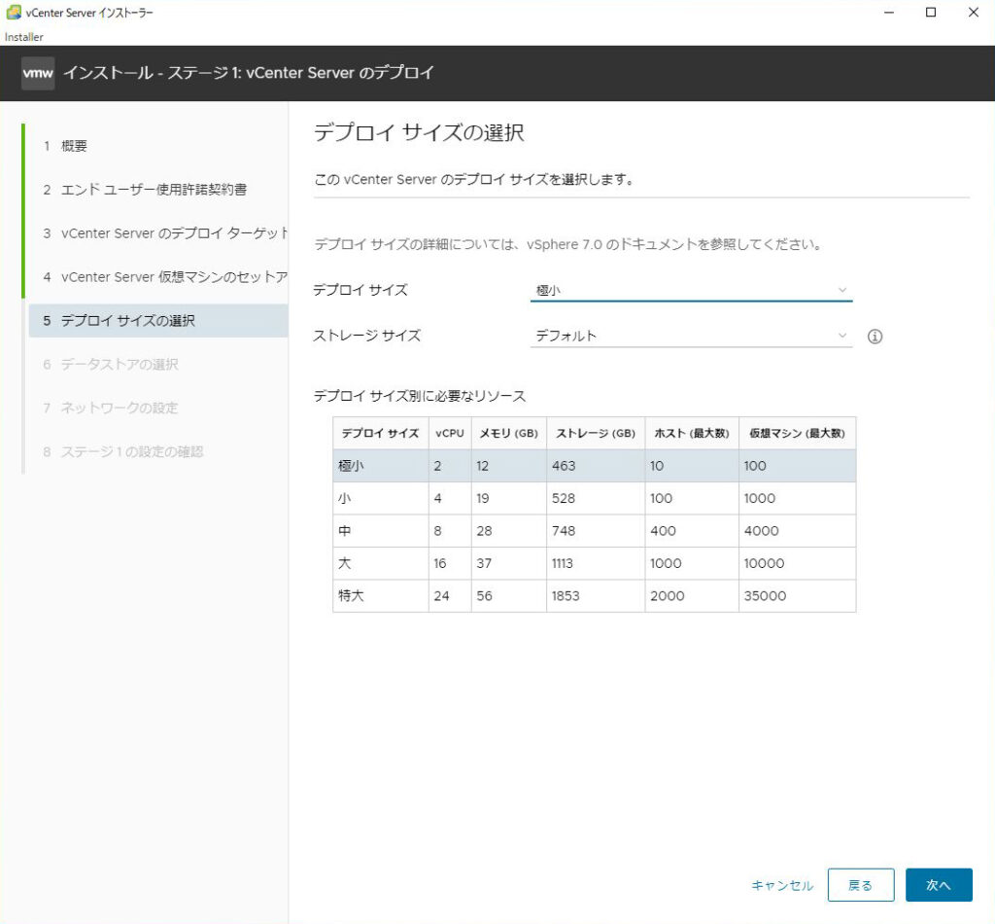Click the vCPU column header
The height and width of the screenshot is (924, 995).
[449, 433]
